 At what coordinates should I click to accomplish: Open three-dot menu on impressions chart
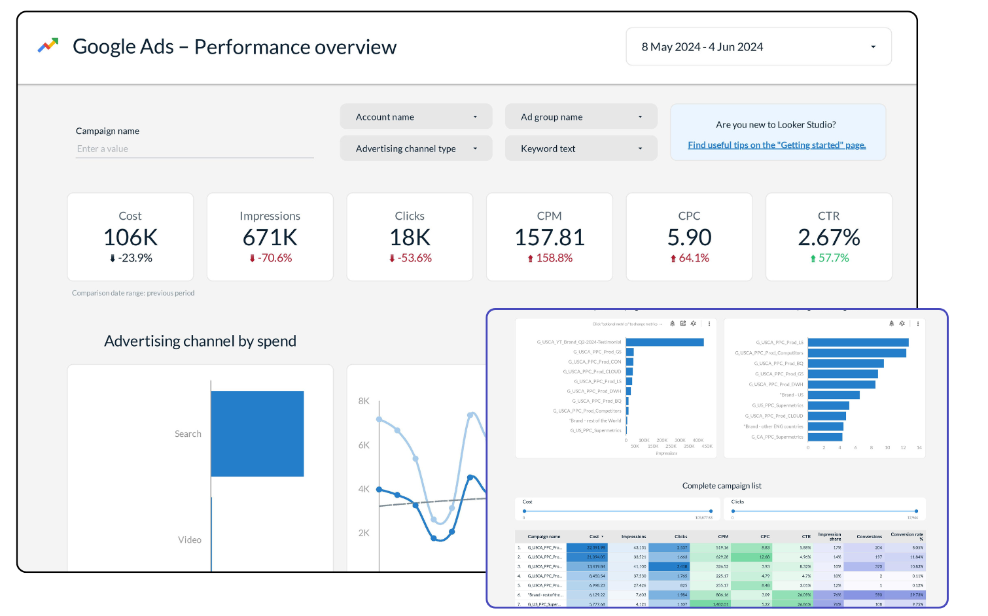(709, 324)
